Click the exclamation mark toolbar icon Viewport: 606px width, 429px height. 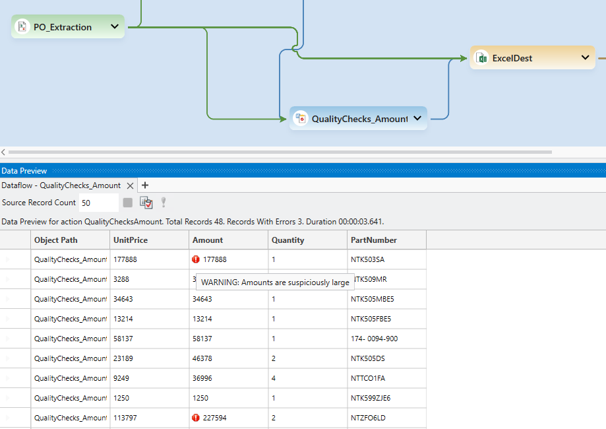[x=164, y=203]
